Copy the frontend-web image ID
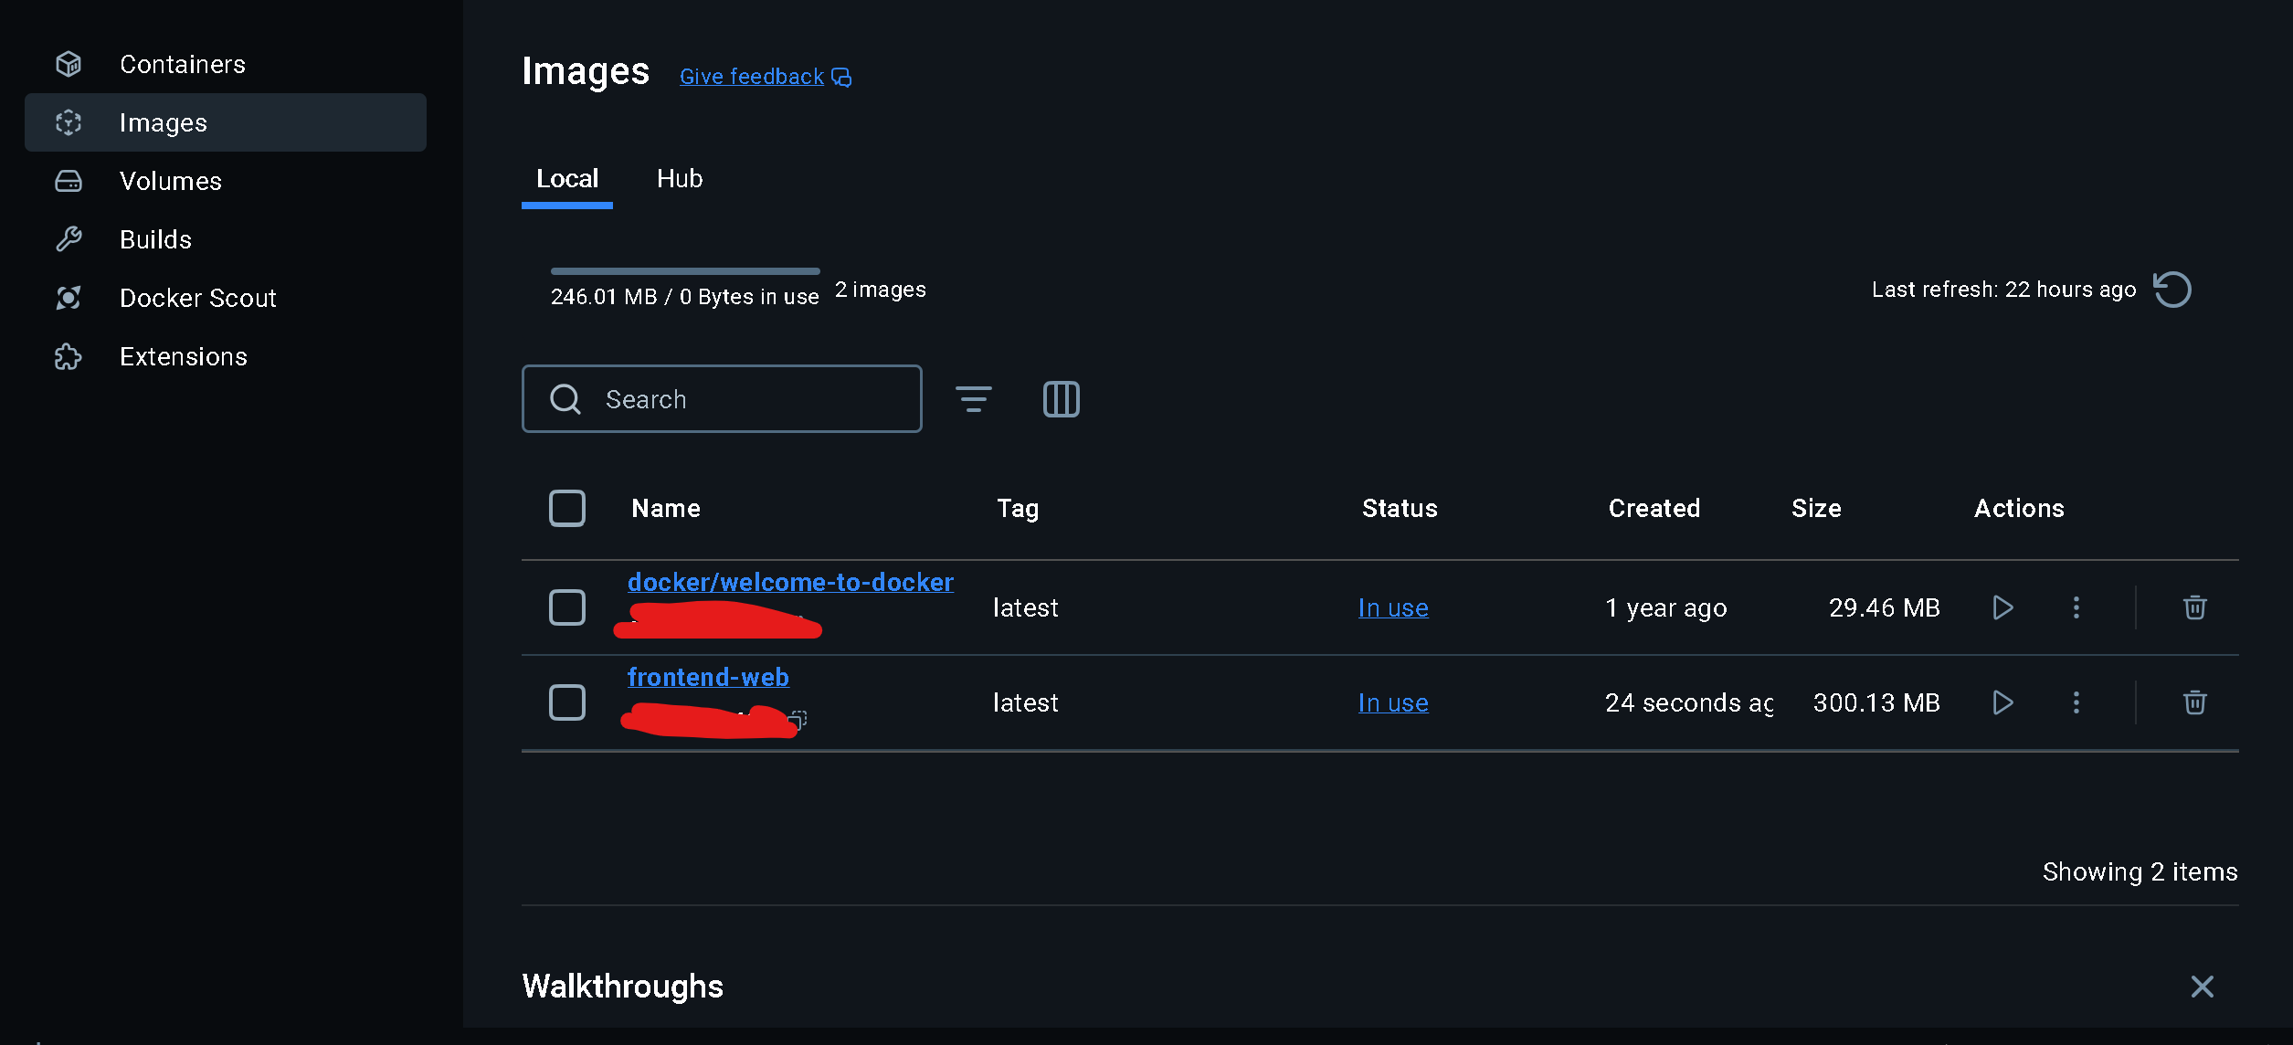This screenshot has width=2293, height=1045. 798,720
